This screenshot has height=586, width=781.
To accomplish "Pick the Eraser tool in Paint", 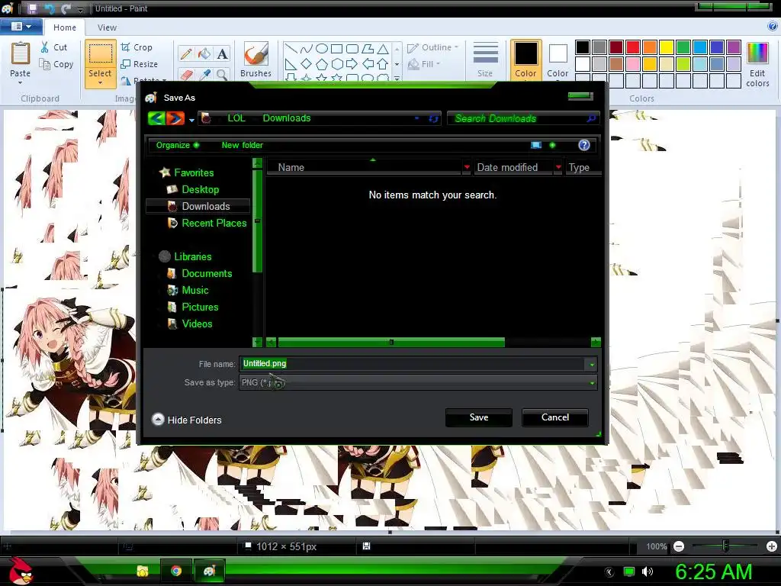I will (x=186, y=75).
